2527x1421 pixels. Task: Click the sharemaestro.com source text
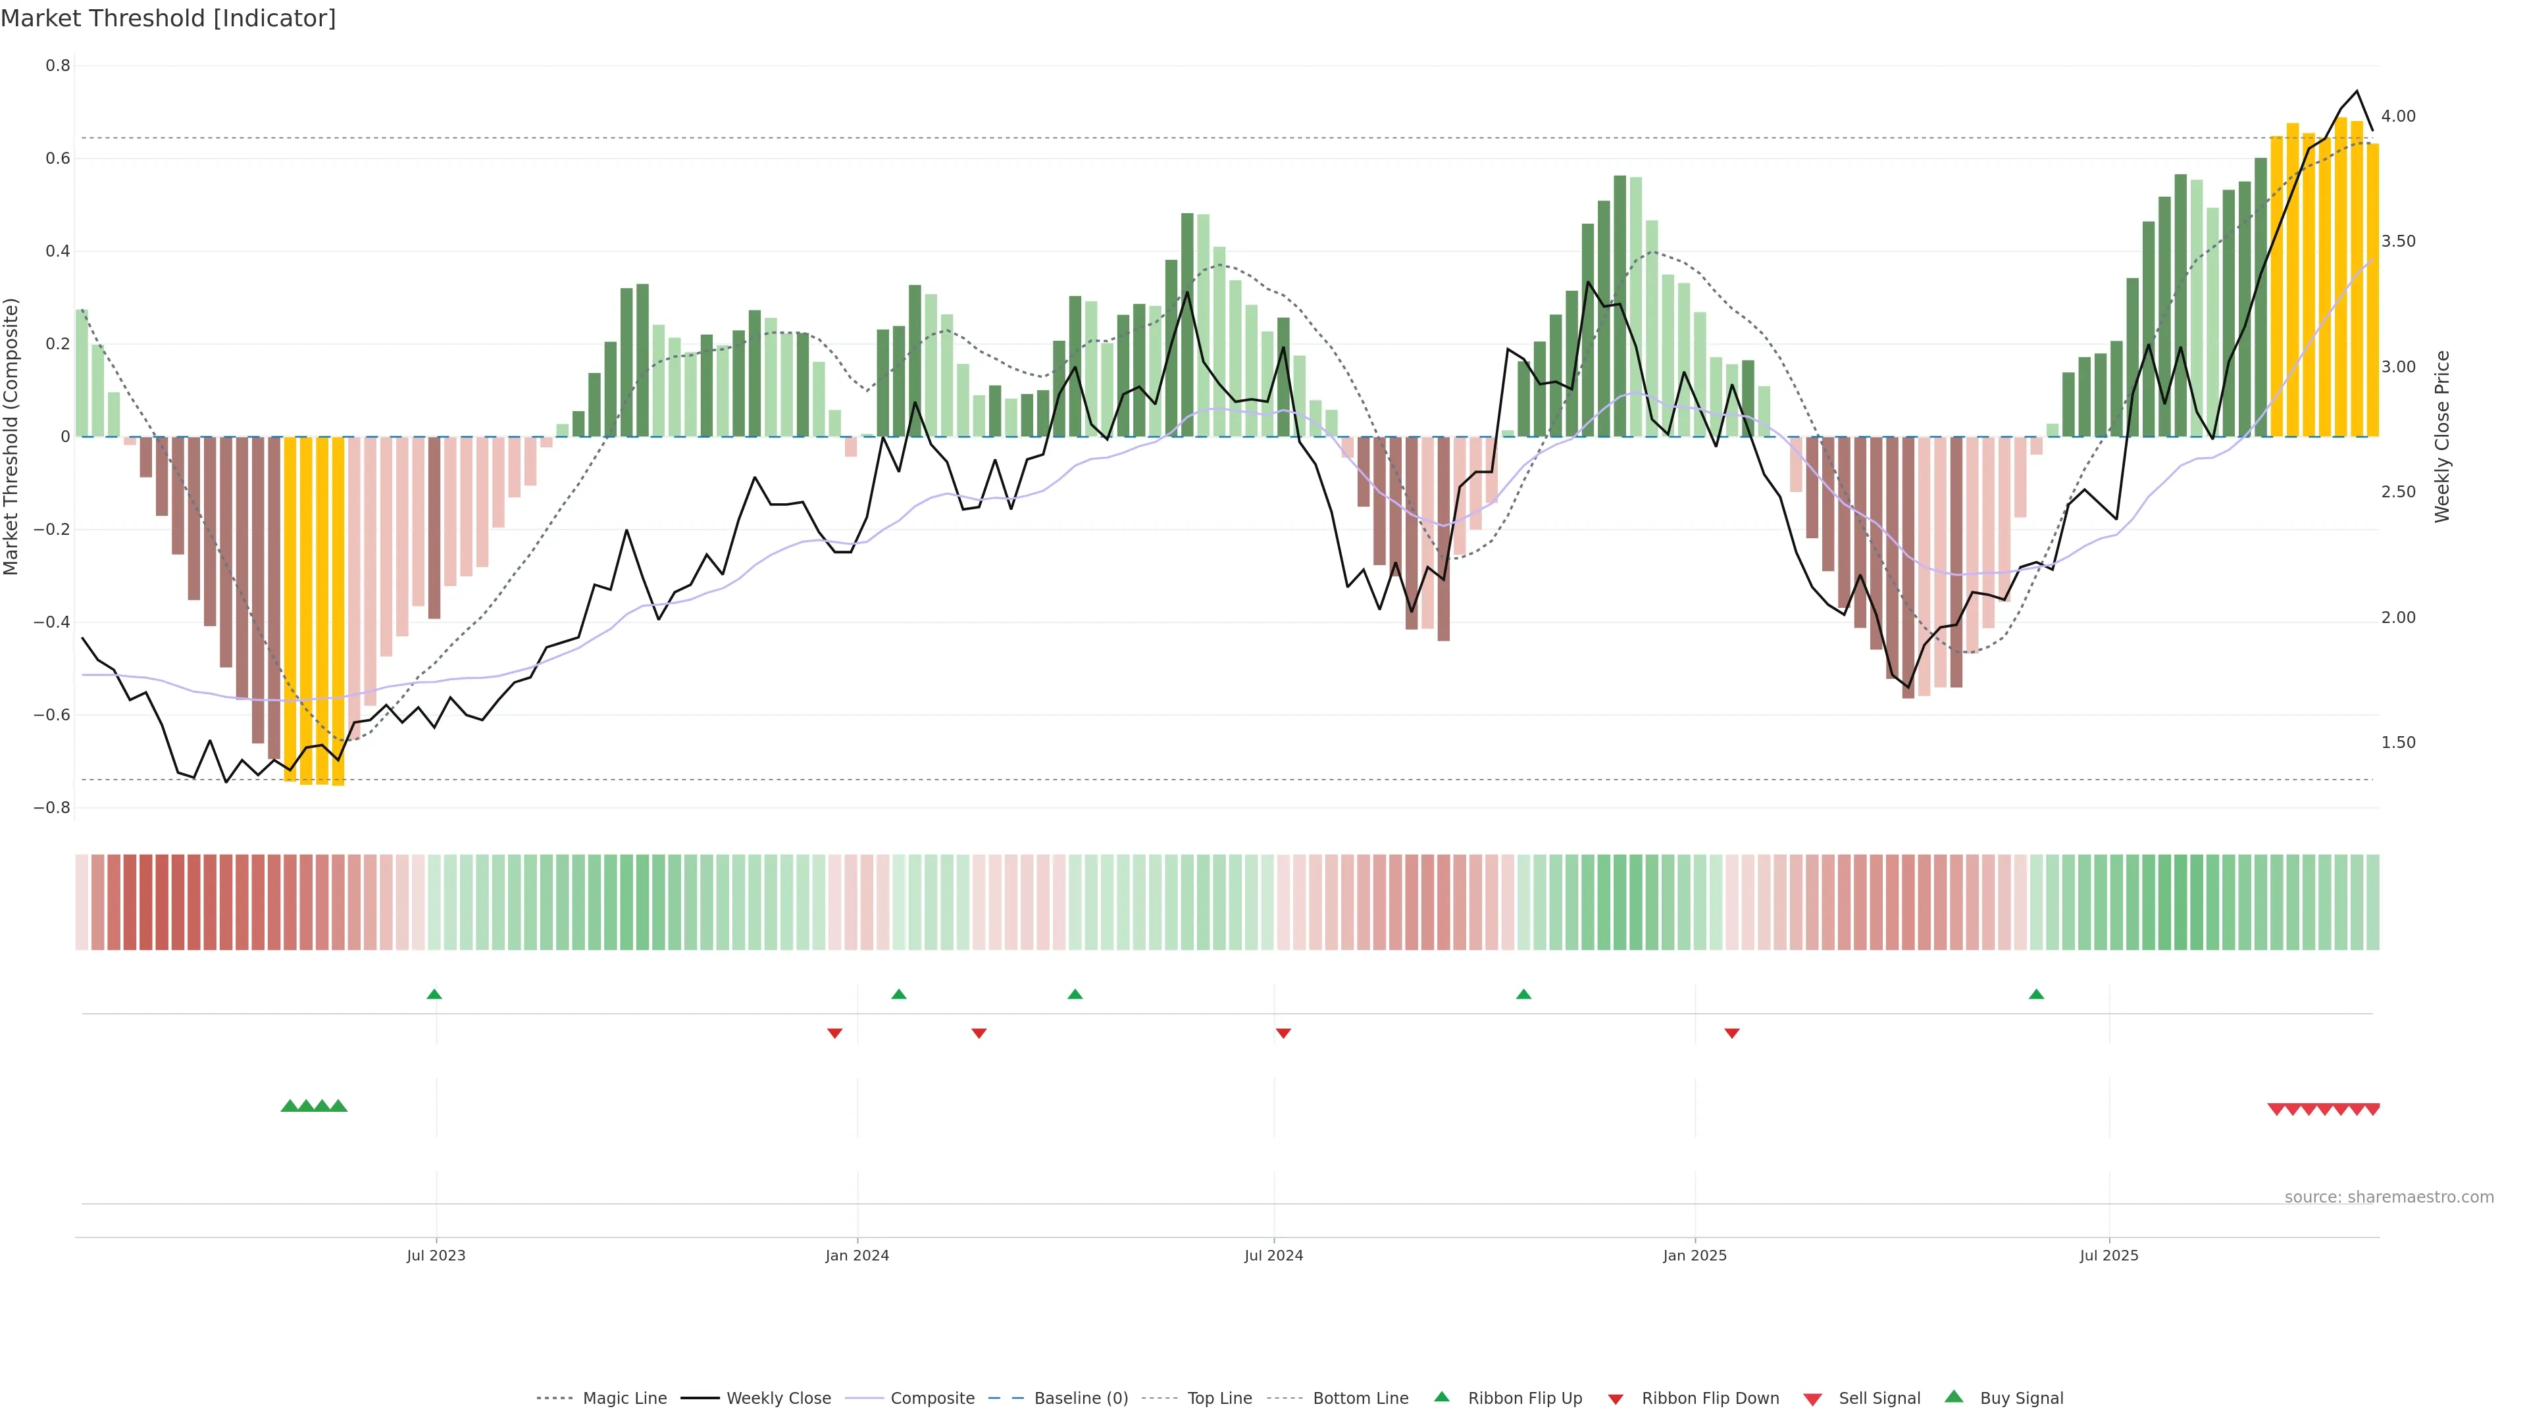pyautogui.click(x=2389, y=1197)
